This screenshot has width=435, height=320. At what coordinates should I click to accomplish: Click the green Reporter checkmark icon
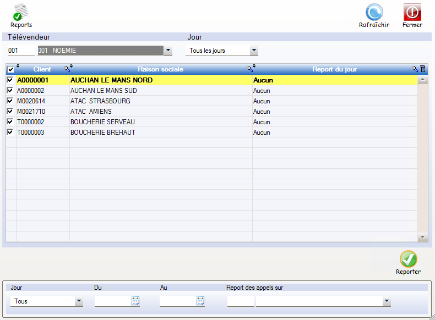click(x=408, y=259)
